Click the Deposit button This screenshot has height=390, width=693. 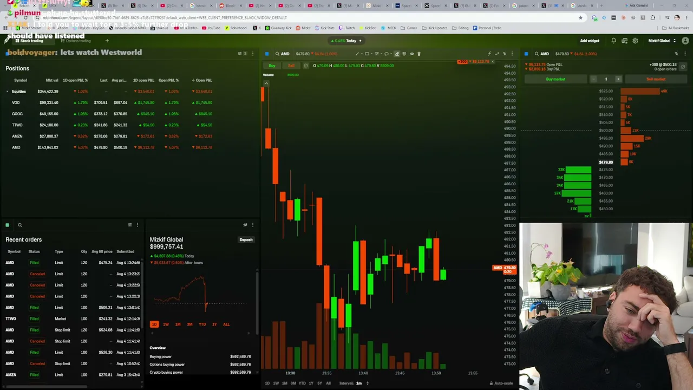point(246,239)
